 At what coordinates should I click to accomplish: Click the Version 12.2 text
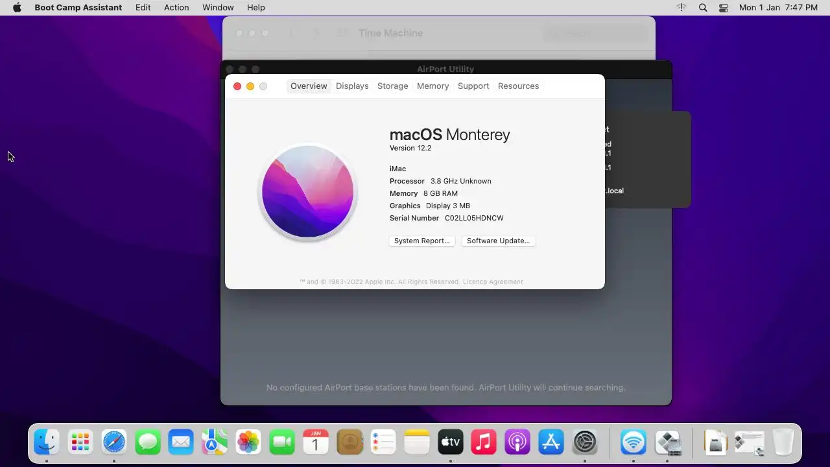click(410, 148)
